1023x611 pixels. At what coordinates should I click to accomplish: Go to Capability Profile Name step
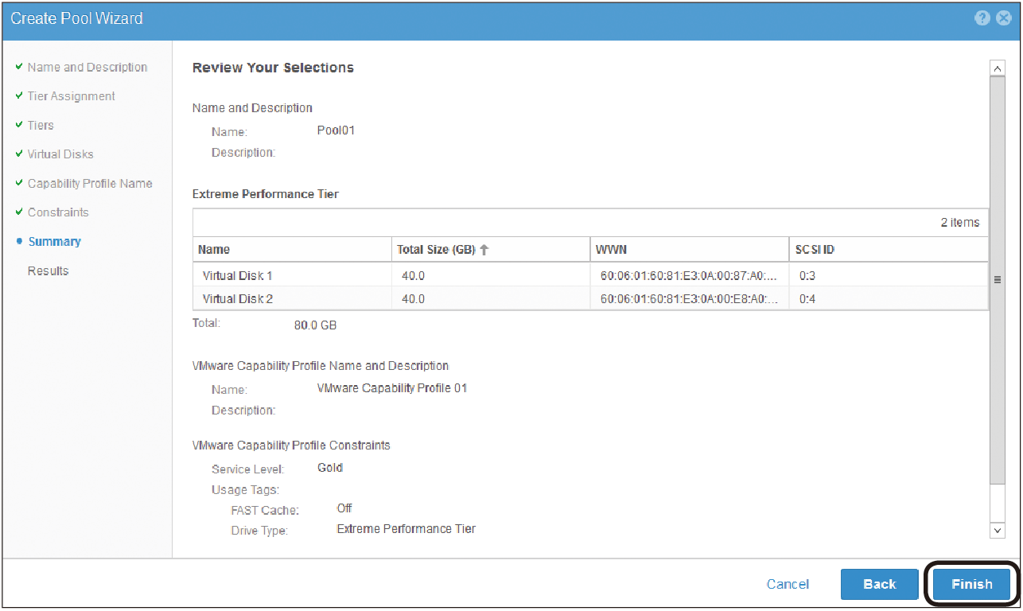click(90, 183)
